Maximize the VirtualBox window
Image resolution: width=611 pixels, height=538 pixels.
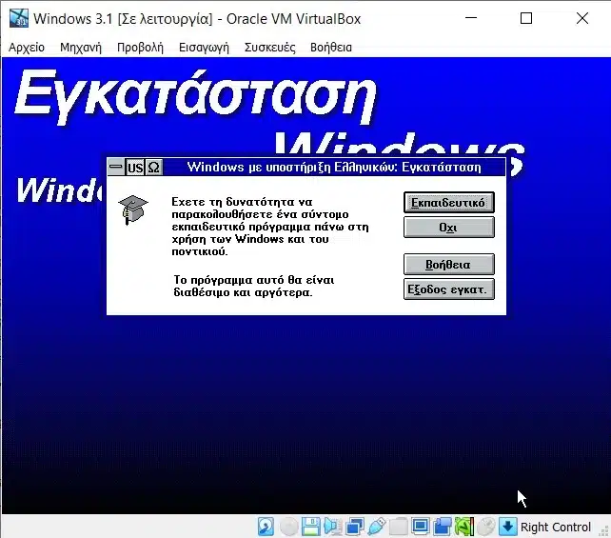526,18
